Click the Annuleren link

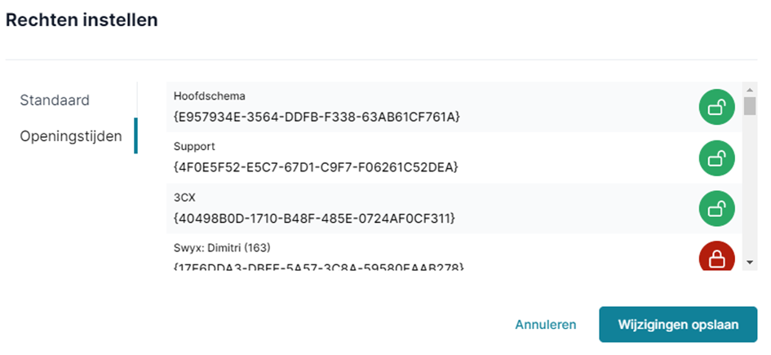point(545,325)
